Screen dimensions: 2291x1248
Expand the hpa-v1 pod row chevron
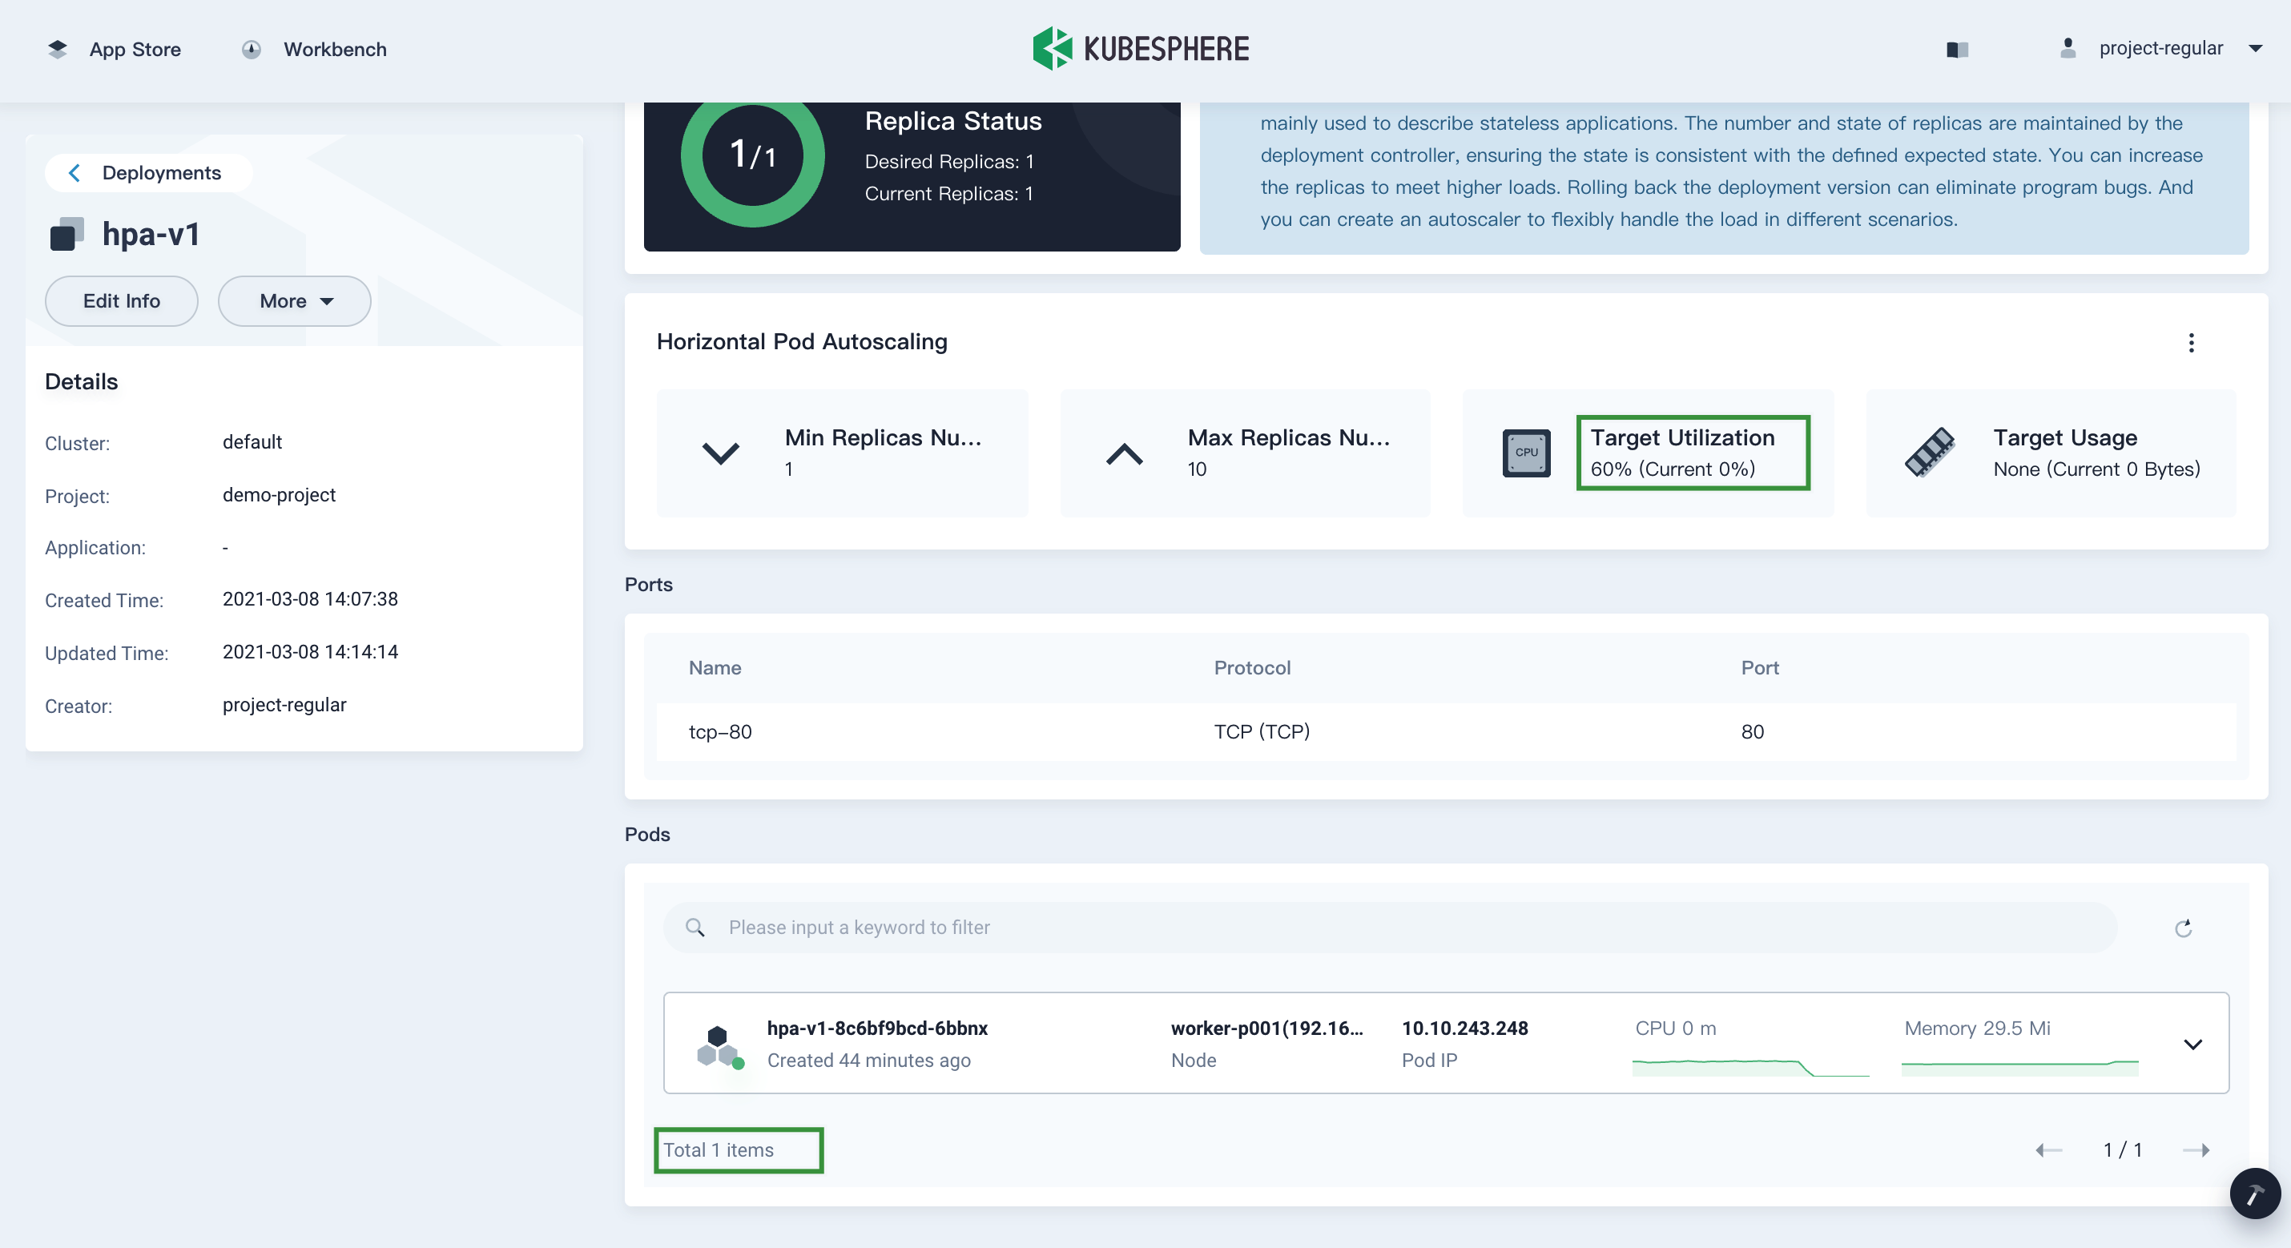[x=2192, y=1044]
